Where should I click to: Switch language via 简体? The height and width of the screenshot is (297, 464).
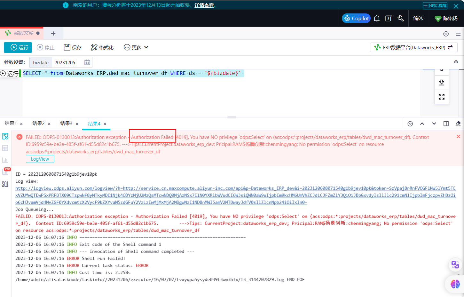coord(418,19)
